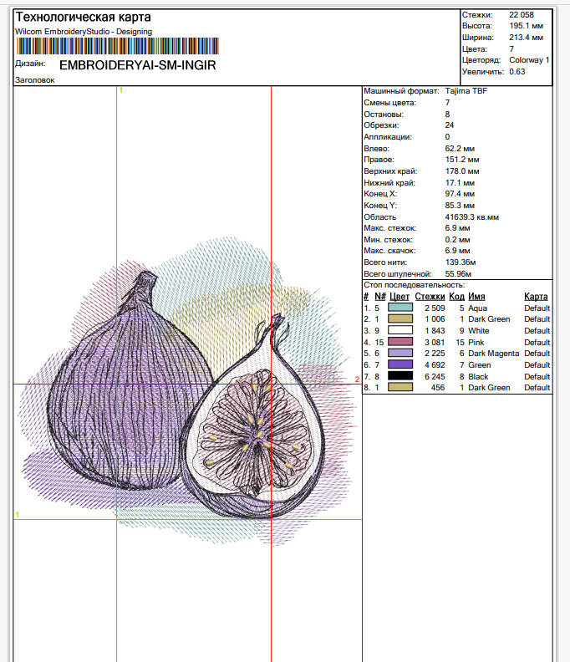Click the stitch count '1 843'
The height and width of the screenshot is (662, 570).
435,331
